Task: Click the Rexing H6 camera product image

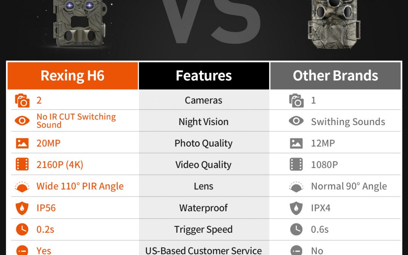Action: point(80,23)
